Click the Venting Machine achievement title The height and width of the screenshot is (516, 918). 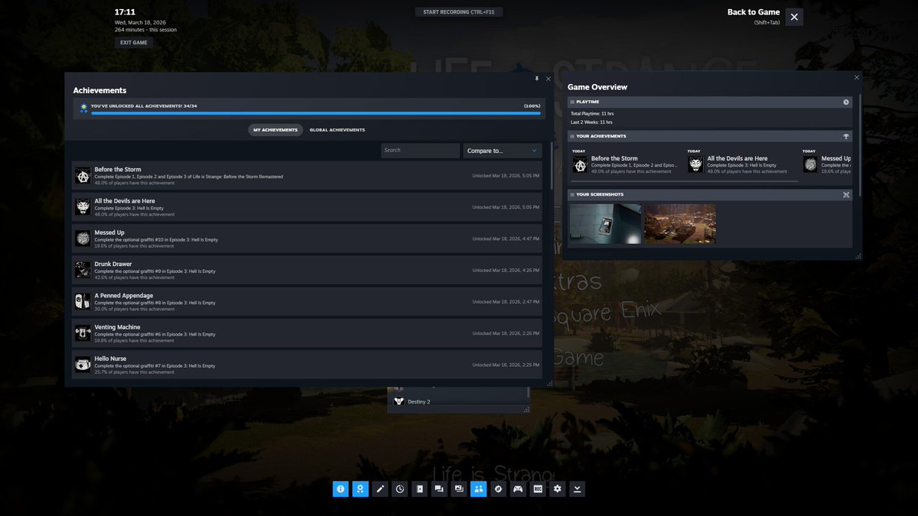click(x=117, y=327)
